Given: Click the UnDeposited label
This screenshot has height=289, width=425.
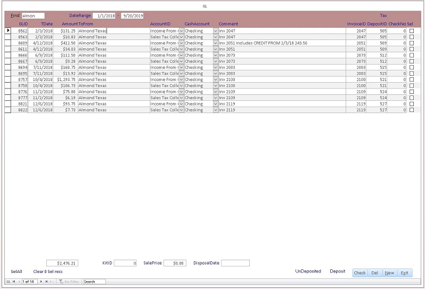Looking at the screenshot, I should point(308,271).
